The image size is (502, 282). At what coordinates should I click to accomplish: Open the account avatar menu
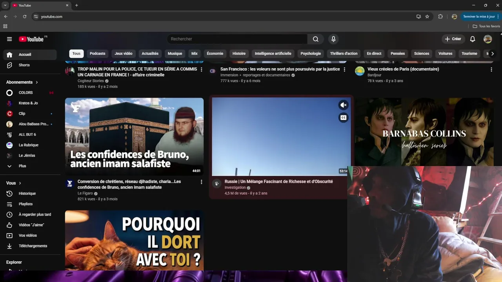488,39
